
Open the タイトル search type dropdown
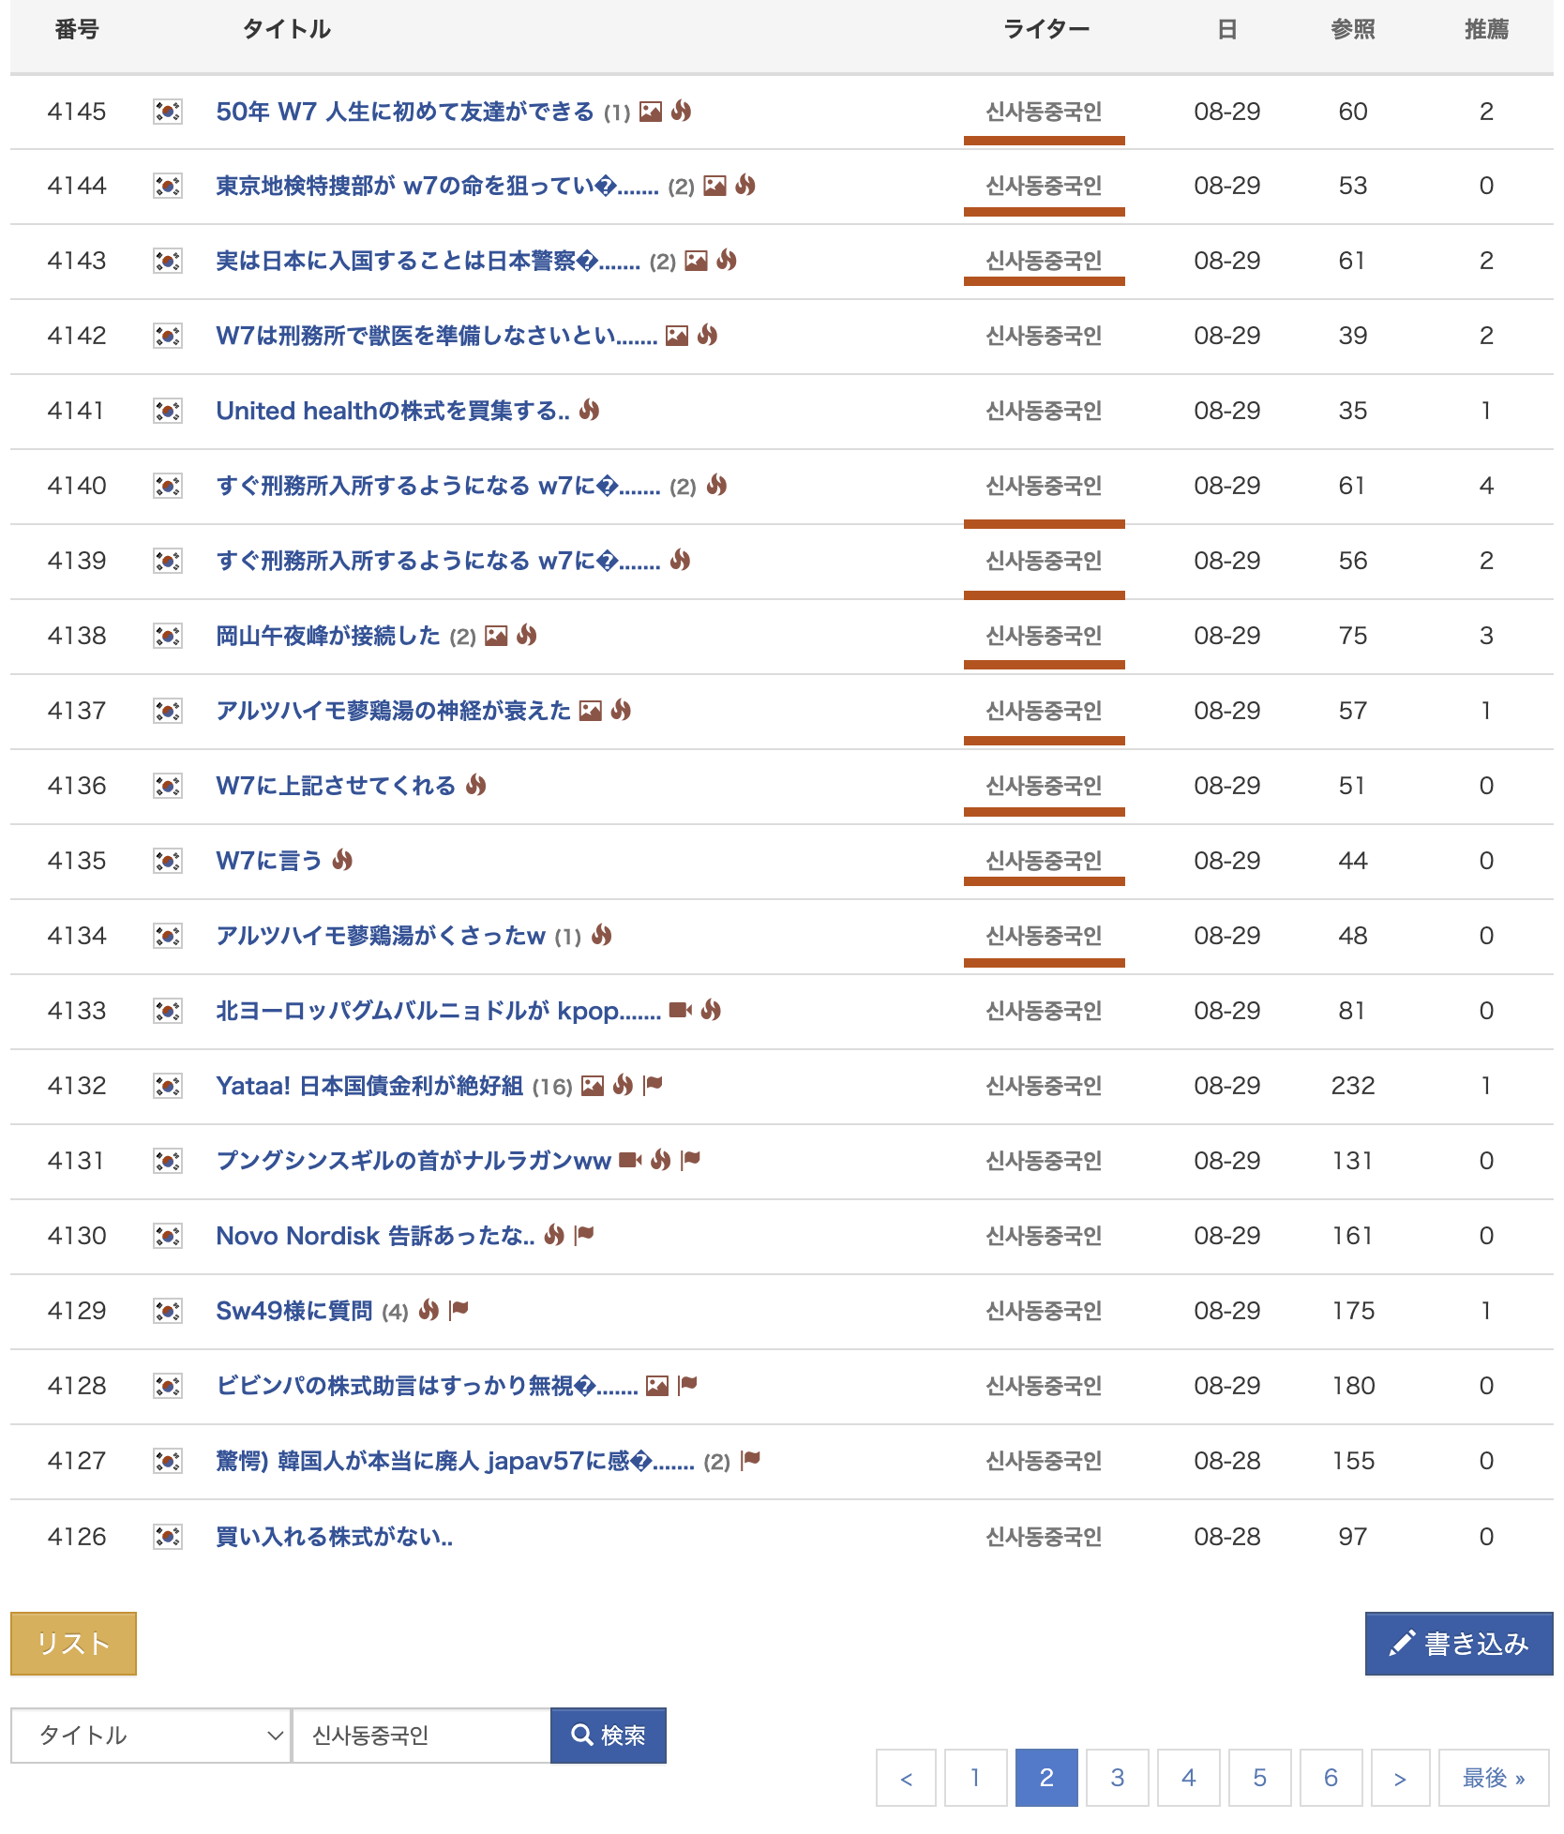pos(151,1736)
